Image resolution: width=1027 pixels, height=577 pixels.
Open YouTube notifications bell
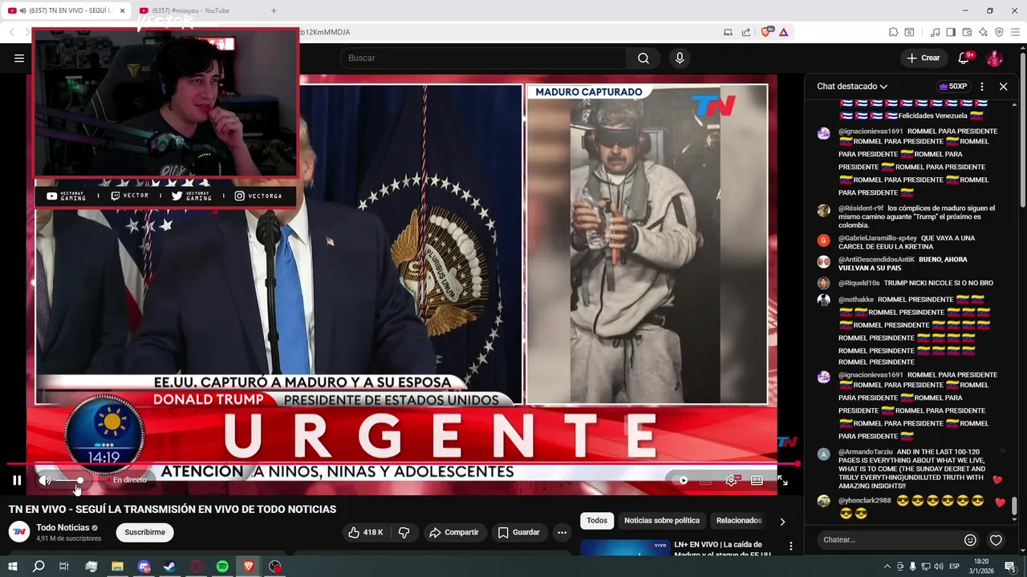pos(965,58)
